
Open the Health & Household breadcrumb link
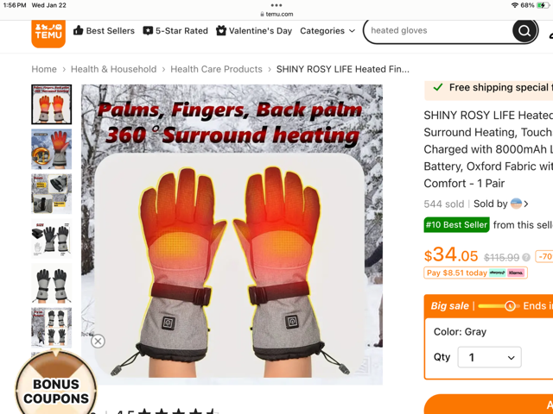113,69
